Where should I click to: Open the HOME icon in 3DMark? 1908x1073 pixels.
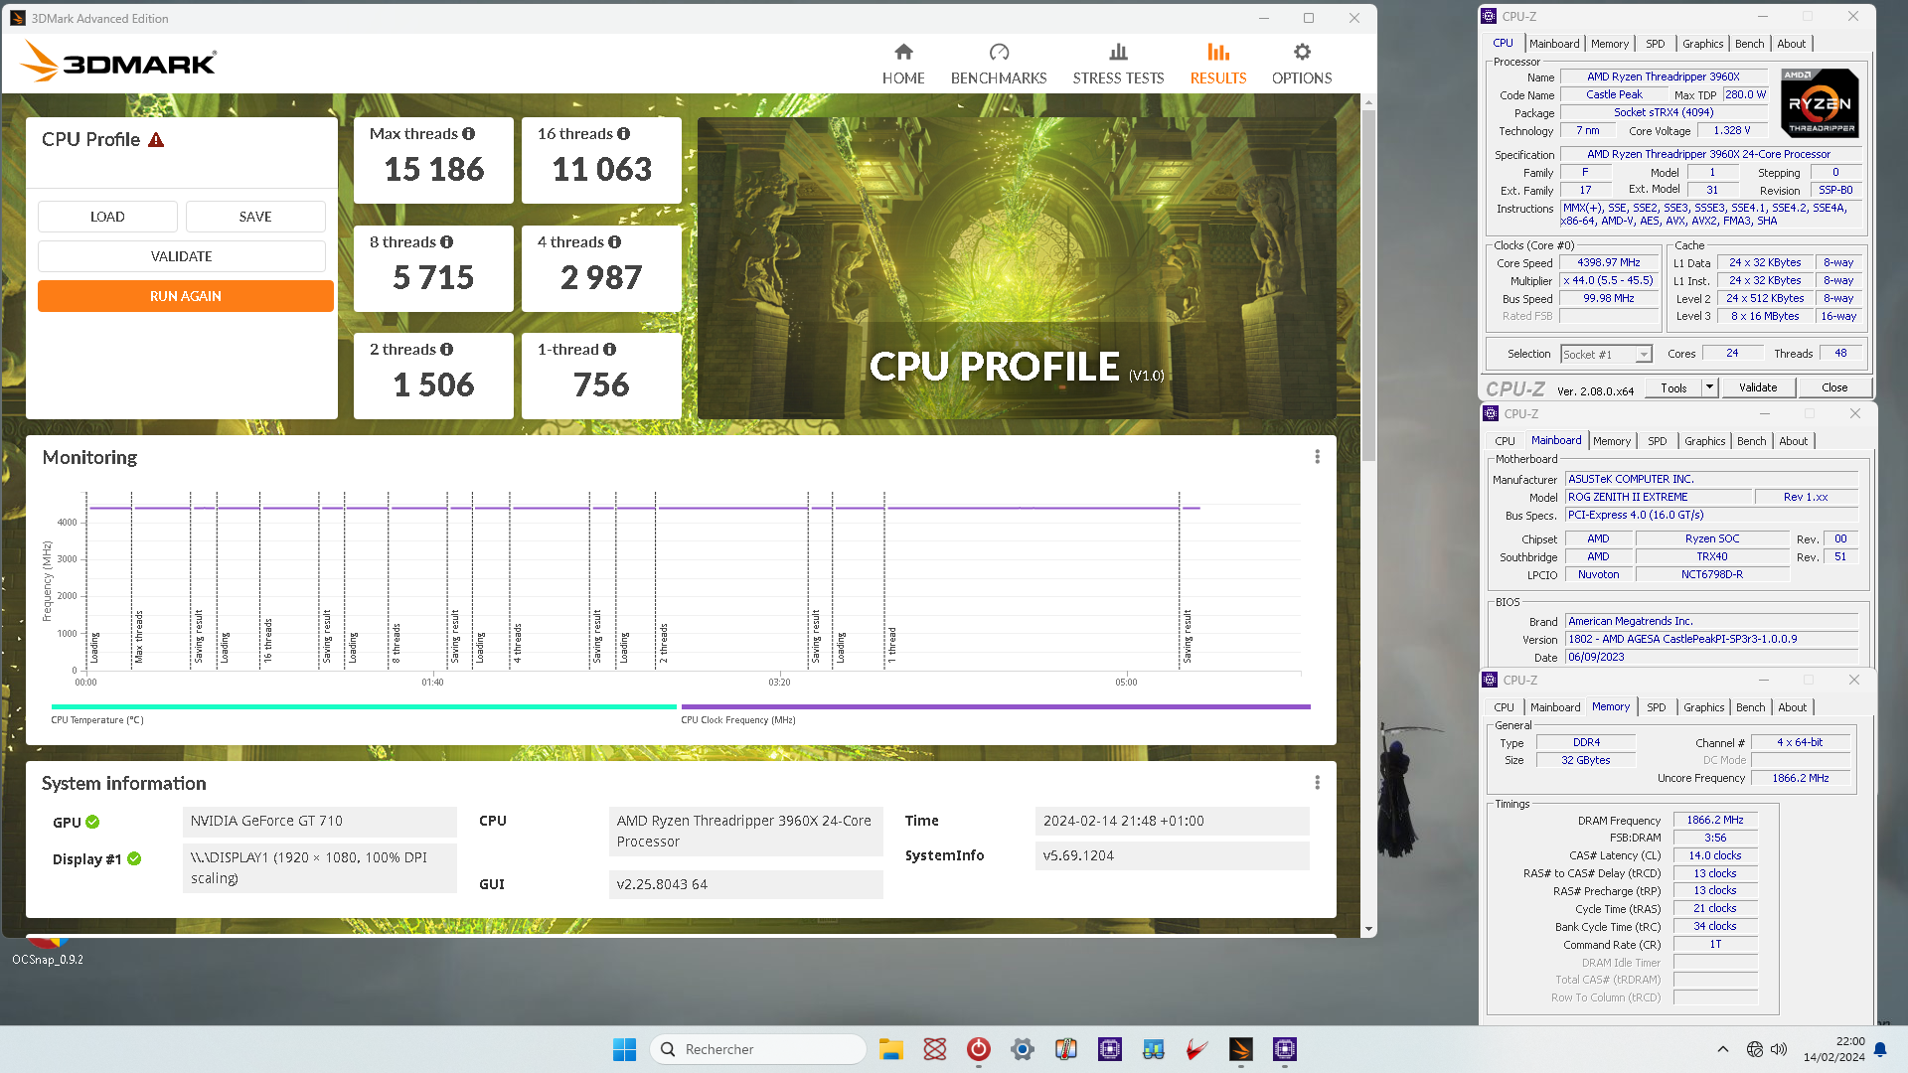903,53
